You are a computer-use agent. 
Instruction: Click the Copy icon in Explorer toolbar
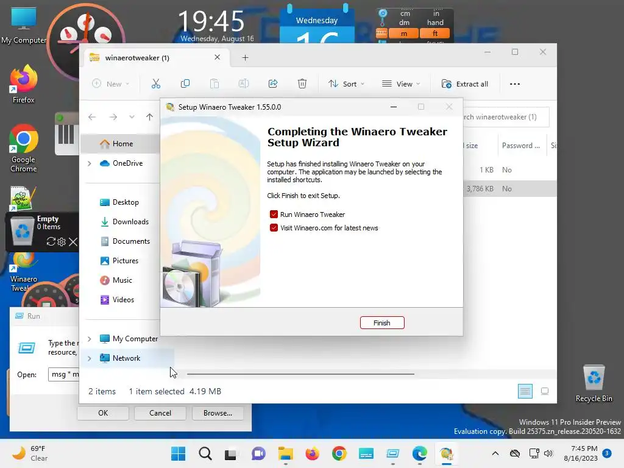[x=185, y=84]
